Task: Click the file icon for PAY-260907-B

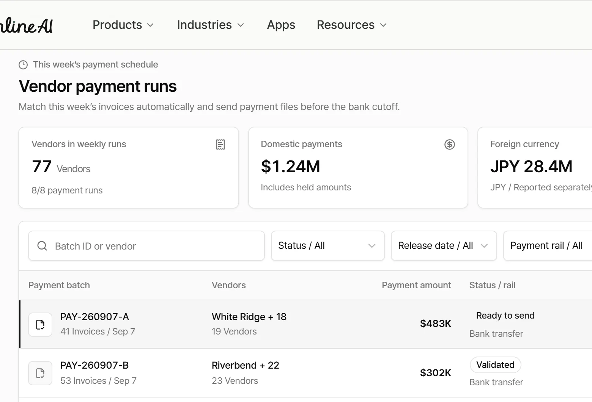Action: 40,373
